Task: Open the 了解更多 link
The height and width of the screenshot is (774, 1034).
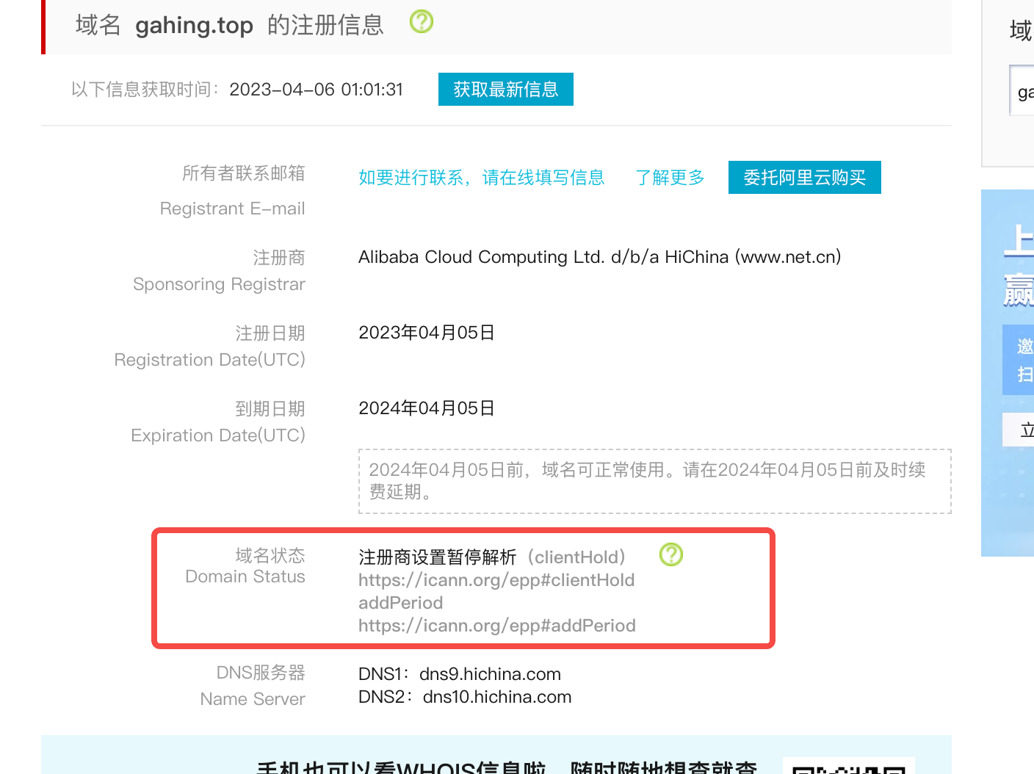Action: click(669, 178)
